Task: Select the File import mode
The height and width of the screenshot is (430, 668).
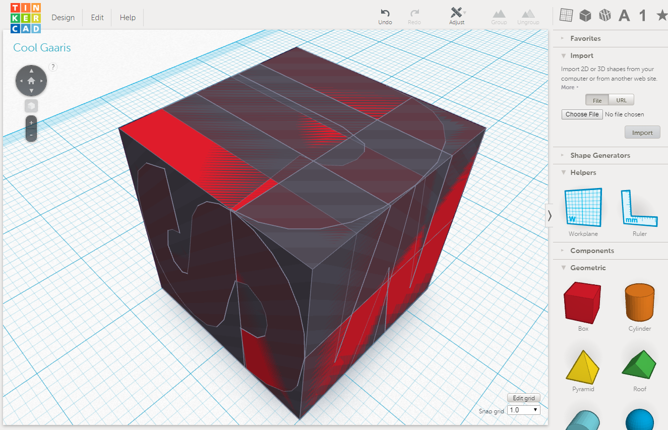Action: pos(597,99)
